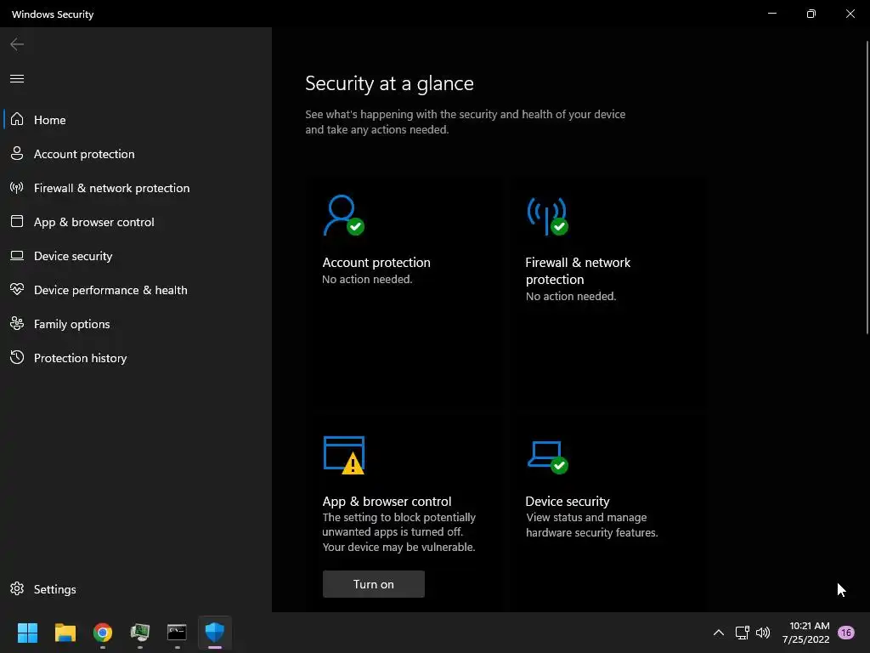
Task: Click the Device security tile heading
Action: pyautogui.click(x=567, y=501)
